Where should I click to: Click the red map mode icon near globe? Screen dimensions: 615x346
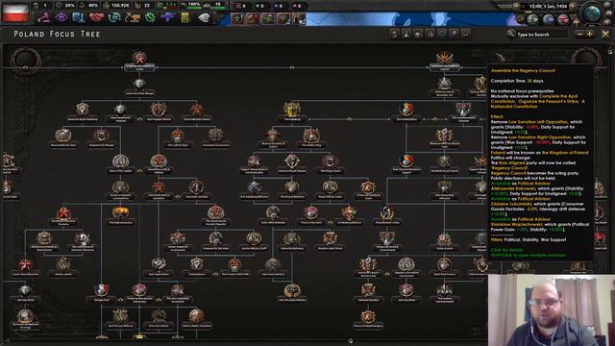pyautogui.click(x=563, y=19)
